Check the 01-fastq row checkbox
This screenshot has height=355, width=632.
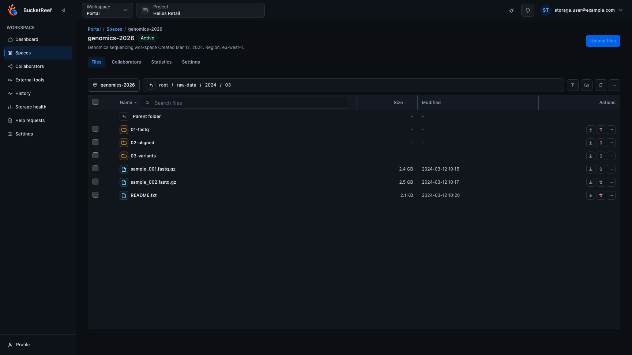coord(95,129)
